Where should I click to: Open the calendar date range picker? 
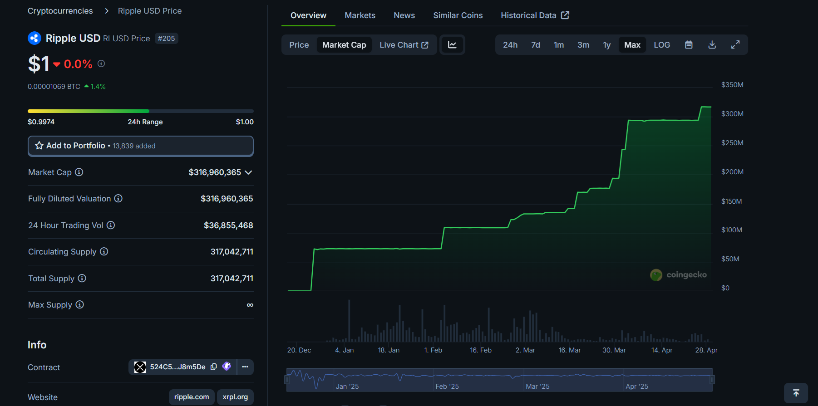[689, 44]
